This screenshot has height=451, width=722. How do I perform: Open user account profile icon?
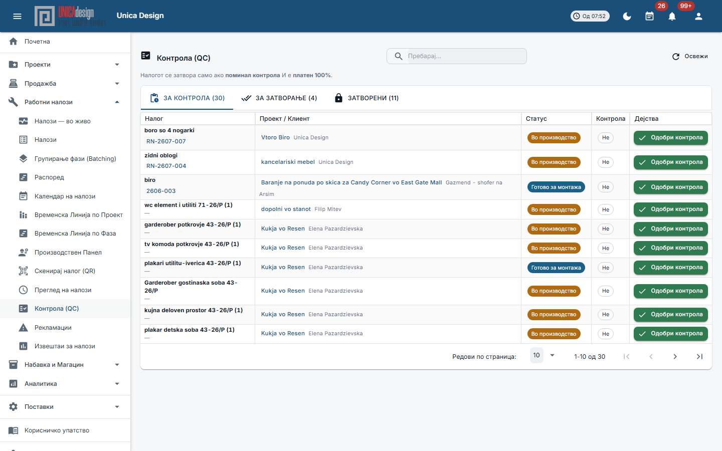point(698,16)
